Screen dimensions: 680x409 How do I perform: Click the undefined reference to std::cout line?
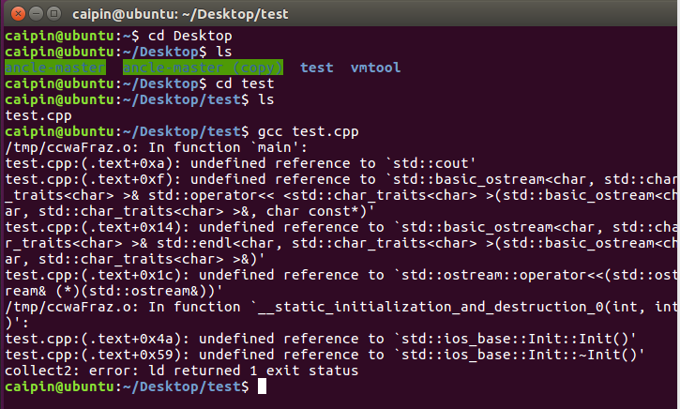click(241, 163)
